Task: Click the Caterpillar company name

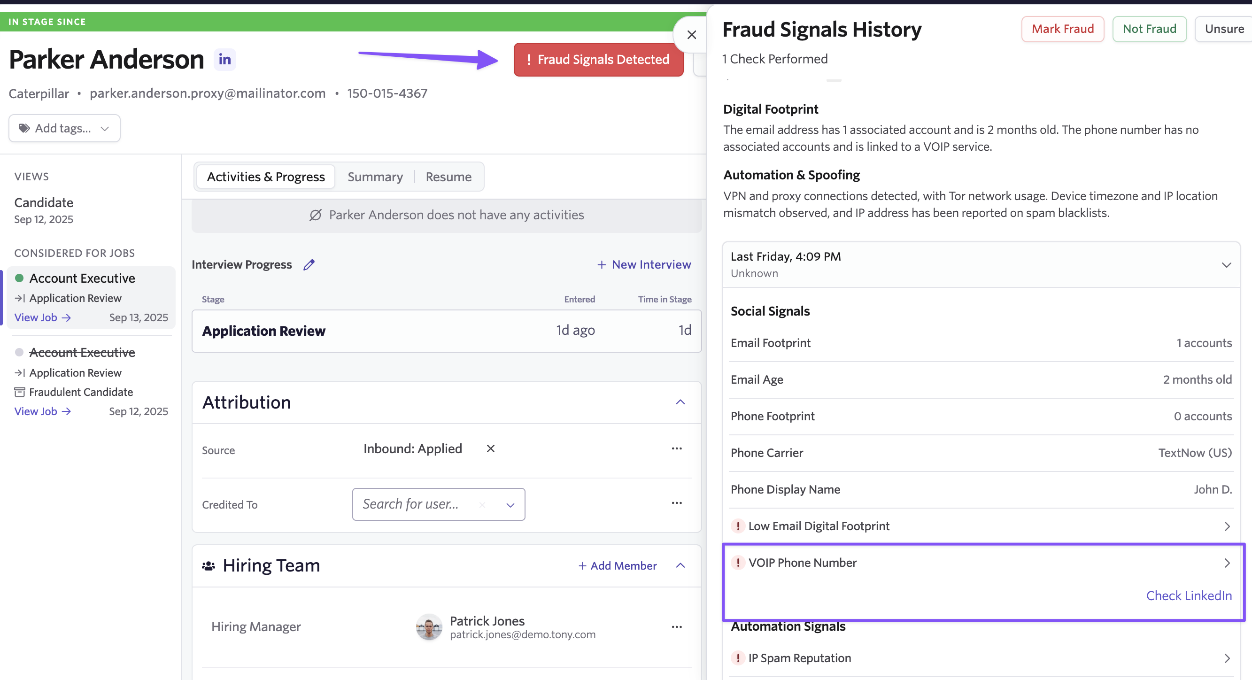Action: coord(39,93)
